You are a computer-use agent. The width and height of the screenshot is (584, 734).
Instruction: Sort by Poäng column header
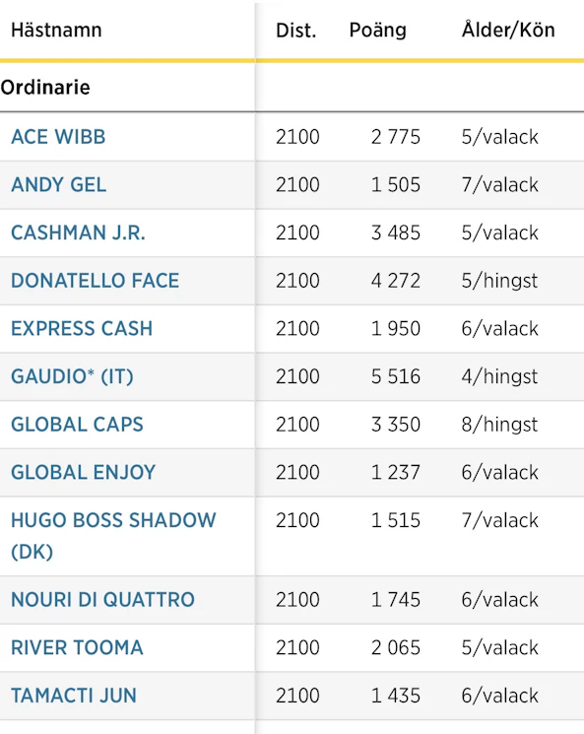point(377,31)
